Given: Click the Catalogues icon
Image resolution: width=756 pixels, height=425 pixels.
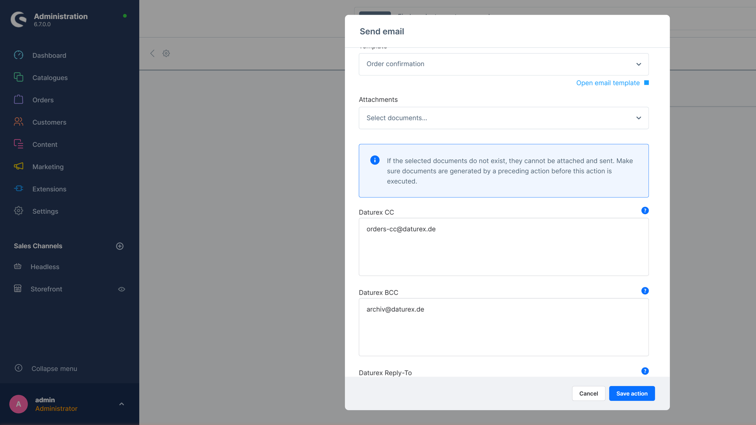Looking at the screenshot, I should [19, 77].
